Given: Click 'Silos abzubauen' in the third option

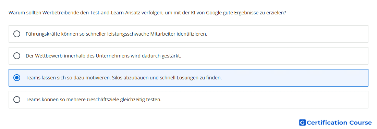Looking at the screenshot, I should pyautogui.click(x=128, y=78).
